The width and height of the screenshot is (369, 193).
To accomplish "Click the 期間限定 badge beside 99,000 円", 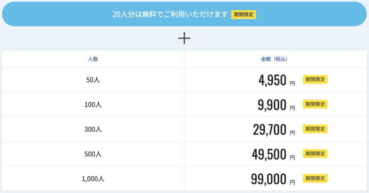I will pos(315,178).
